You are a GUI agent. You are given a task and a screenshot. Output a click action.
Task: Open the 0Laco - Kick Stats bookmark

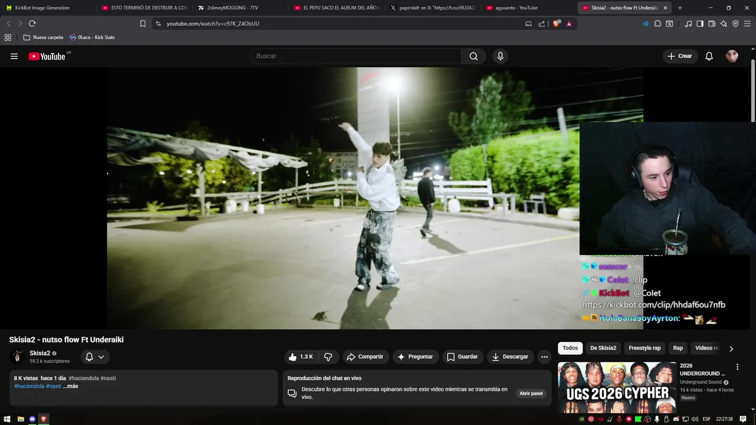click(x=92, y=37)
